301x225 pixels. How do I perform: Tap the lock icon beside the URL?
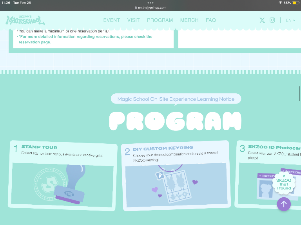coord(136,8)
